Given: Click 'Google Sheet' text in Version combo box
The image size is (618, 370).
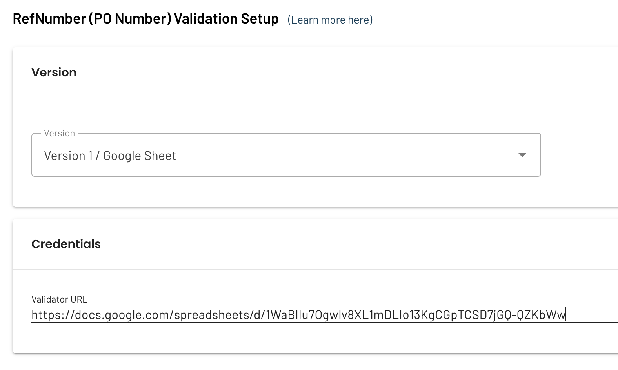Looking at the screenshot, I should [x=140, y=156].
